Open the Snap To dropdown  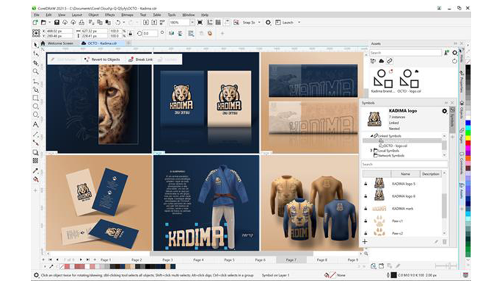tap(259, 22)
